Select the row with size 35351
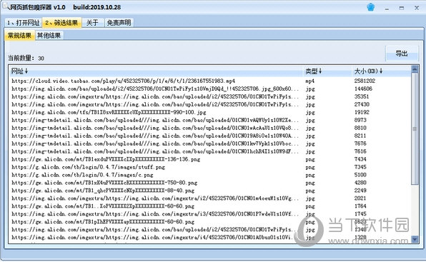426x262 pixels. coord(210,96)
